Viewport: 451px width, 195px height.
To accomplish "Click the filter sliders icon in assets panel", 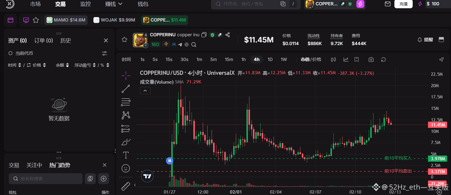I will [104, 53].
